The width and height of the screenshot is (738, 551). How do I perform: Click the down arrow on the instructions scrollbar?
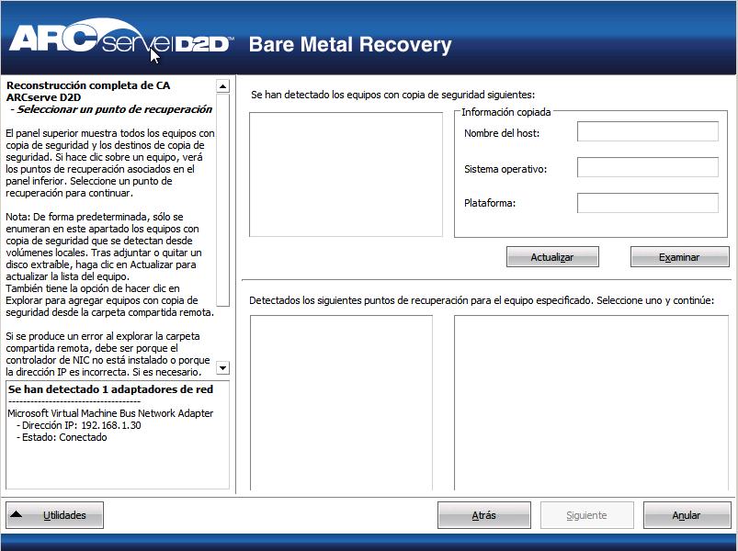click(x=221, y=367)
